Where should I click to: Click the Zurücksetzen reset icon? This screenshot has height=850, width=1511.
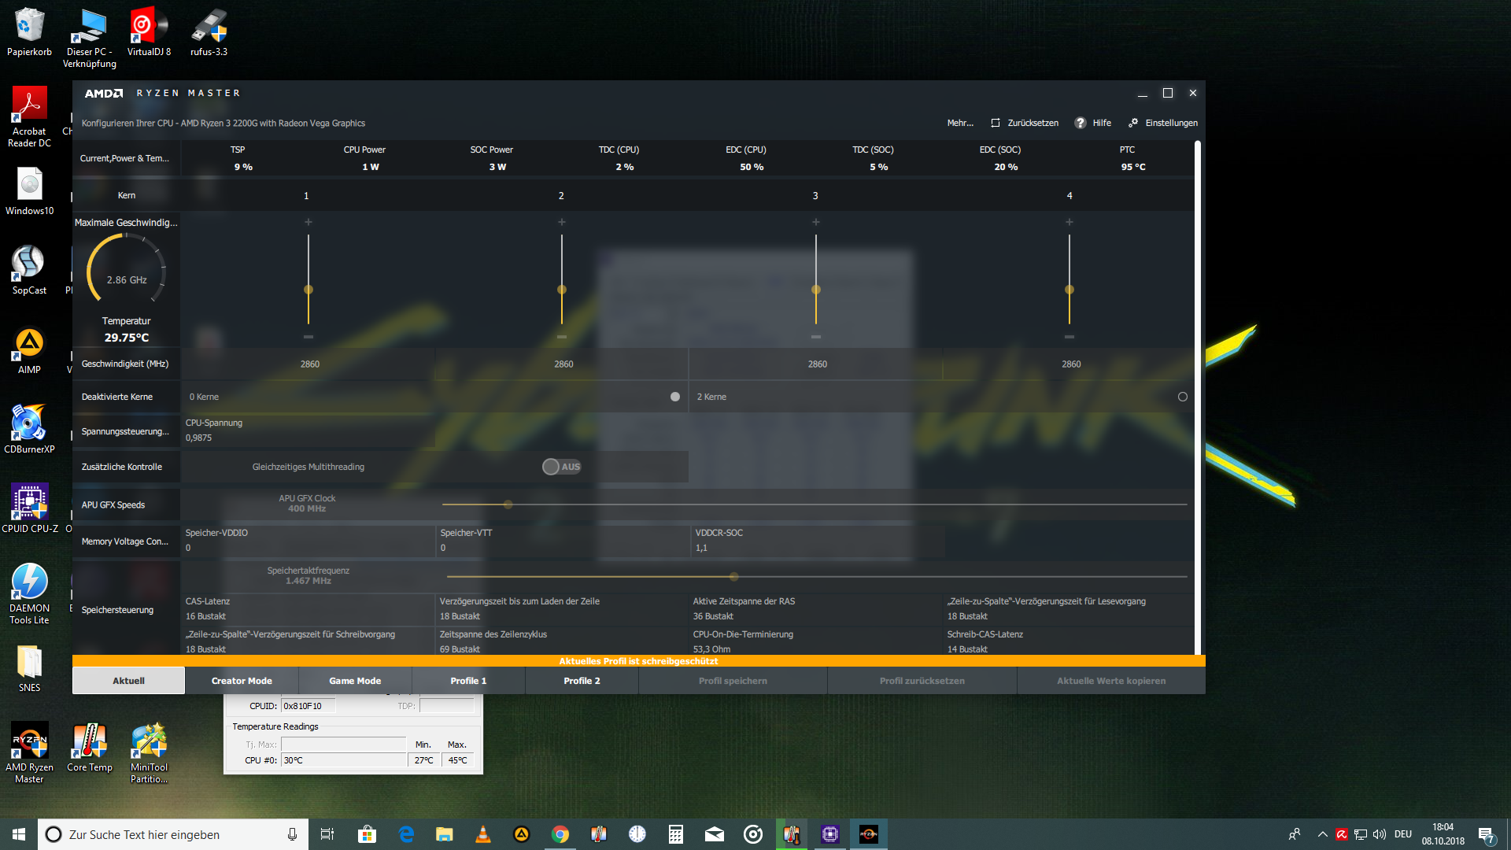tap(996, 123)
